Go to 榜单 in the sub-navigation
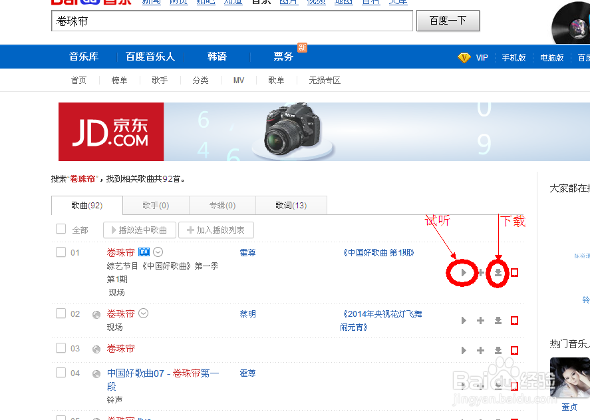Viewport: 590px width, 420px height. coord(119,81)
